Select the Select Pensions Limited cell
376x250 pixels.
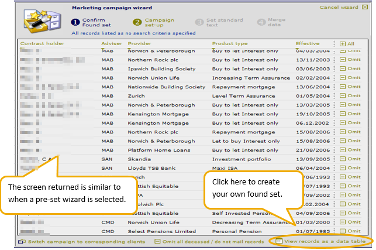(162, 231)
